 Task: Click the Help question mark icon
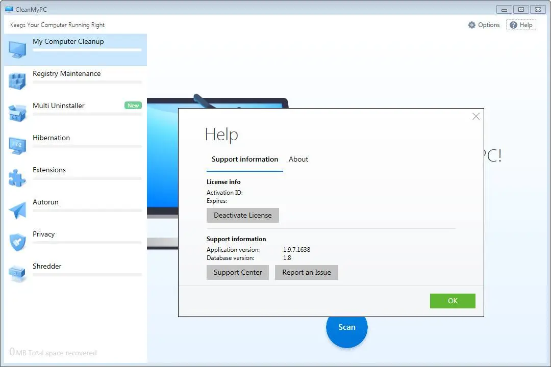point(513,25)
